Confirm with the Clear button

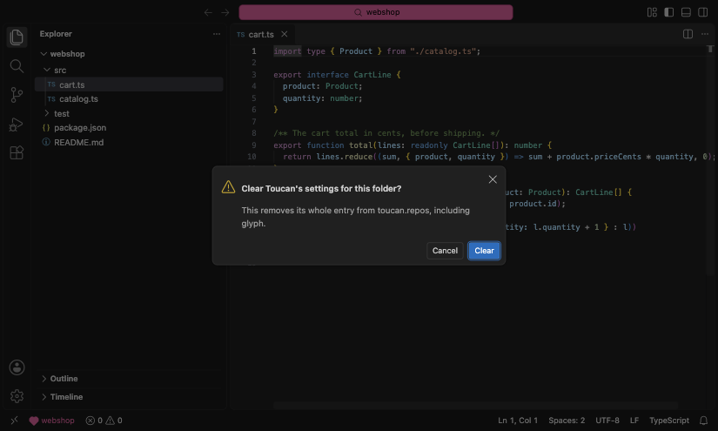click(484, 251)
